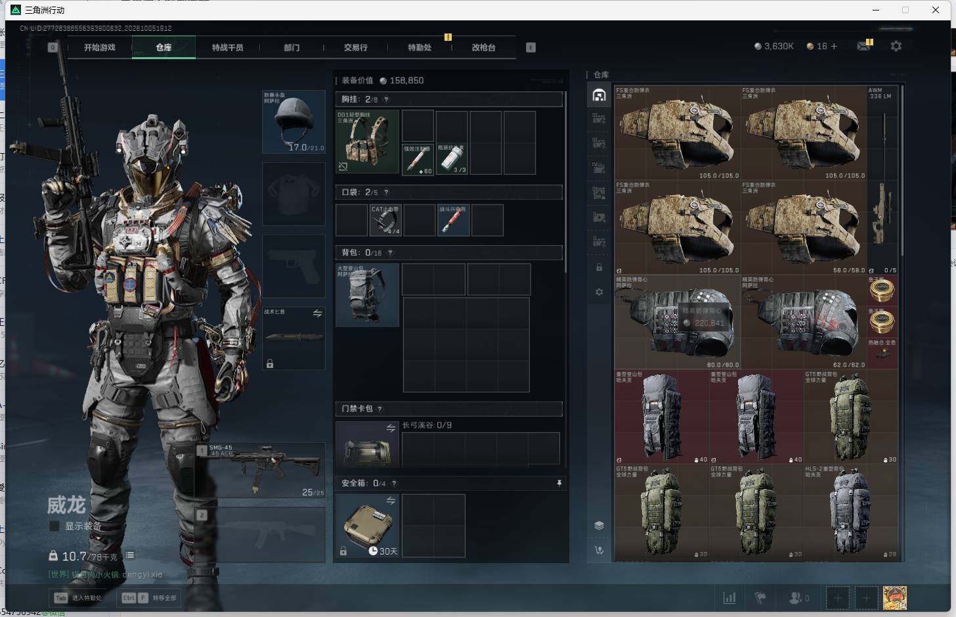Toggle the 显示装备 checkbox

click(54, 526)
